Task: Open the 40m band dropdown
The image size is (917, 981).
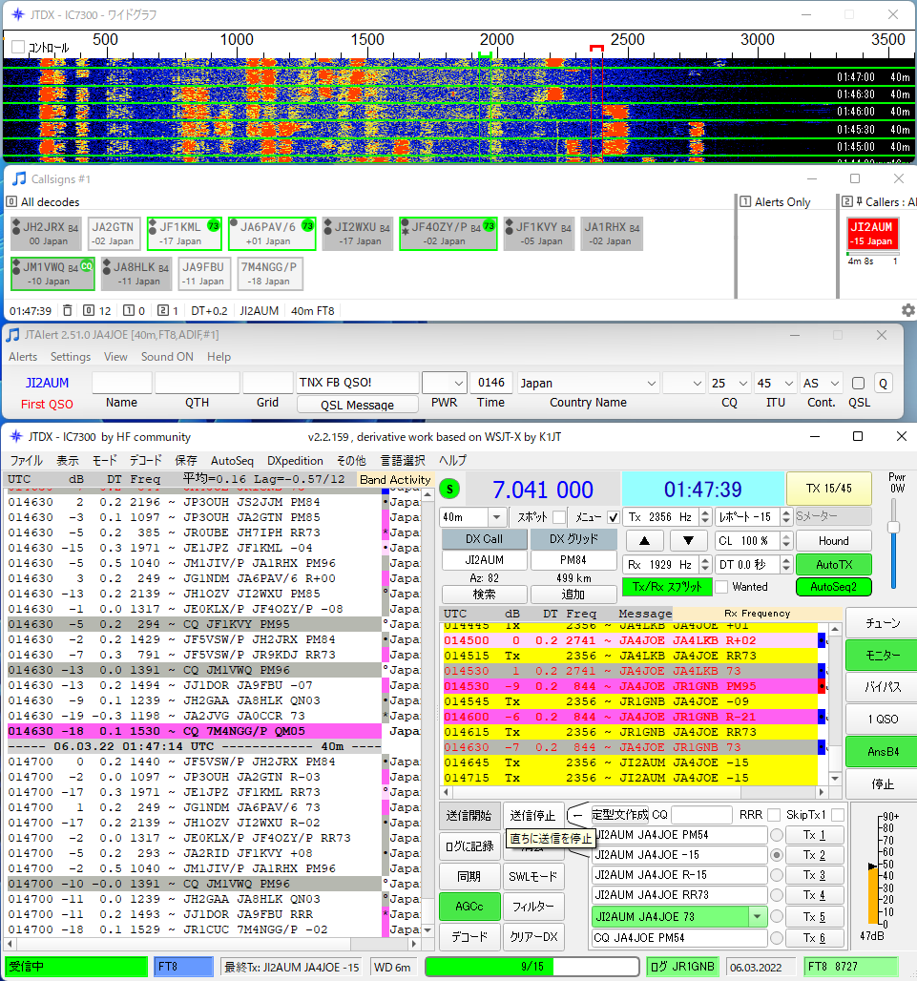Action: point(496,517)
